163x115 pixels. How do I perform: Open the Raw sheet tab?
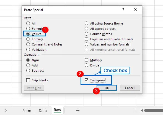57,110
